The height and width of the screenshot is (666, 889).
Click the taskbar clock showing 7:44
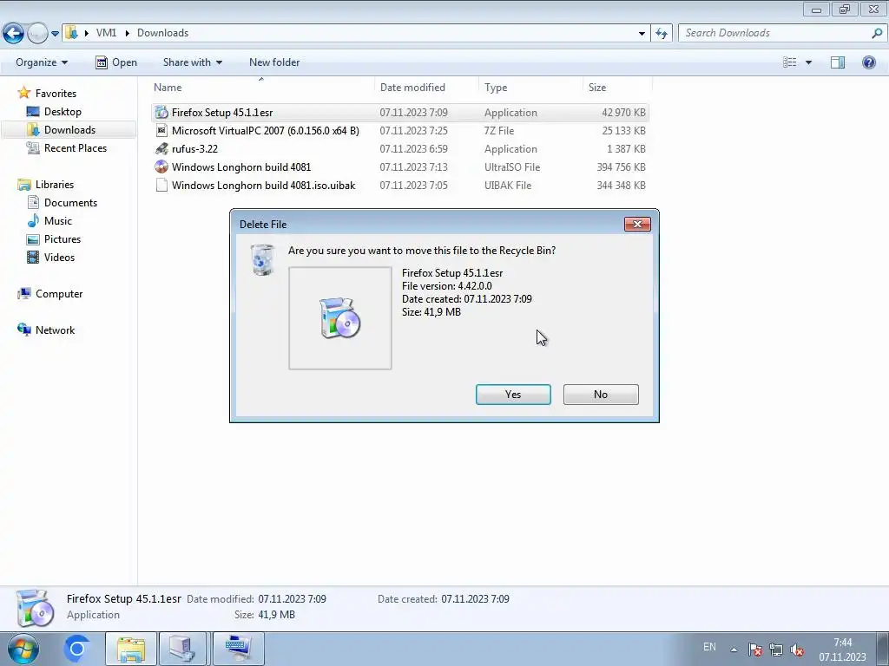pyautogui.click(x=842, y=650)
